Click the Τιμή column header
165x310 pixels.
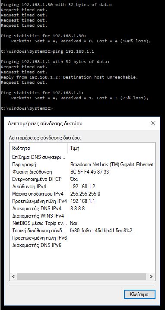[111, 148]
